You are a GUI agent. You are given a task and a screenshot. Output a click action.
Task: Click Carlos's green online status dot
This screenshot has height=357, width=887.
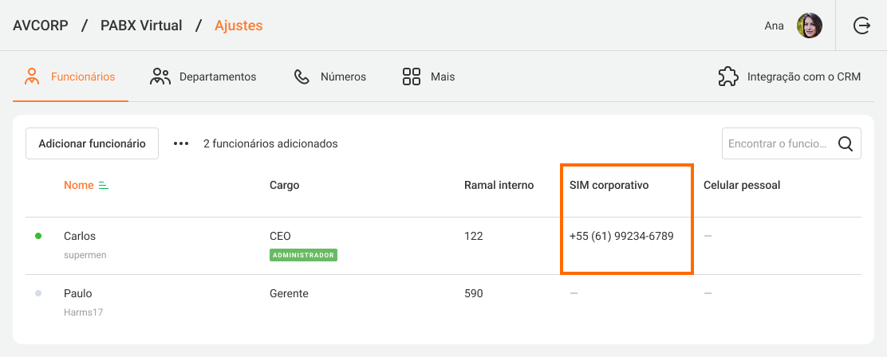point(38,236)
